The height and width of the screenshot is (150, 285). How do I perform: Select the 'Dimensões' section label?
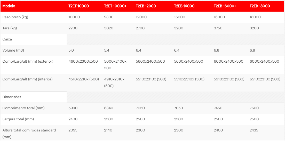pos(12,97)
